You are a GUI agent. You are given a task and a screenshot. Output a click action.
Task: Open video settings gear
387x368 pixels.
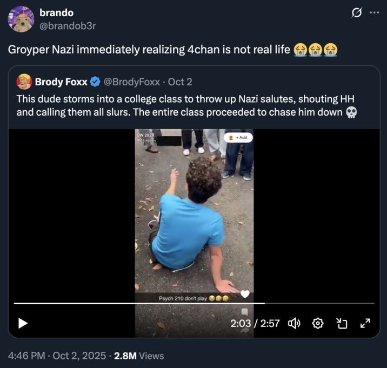click(x=318, y=323)
